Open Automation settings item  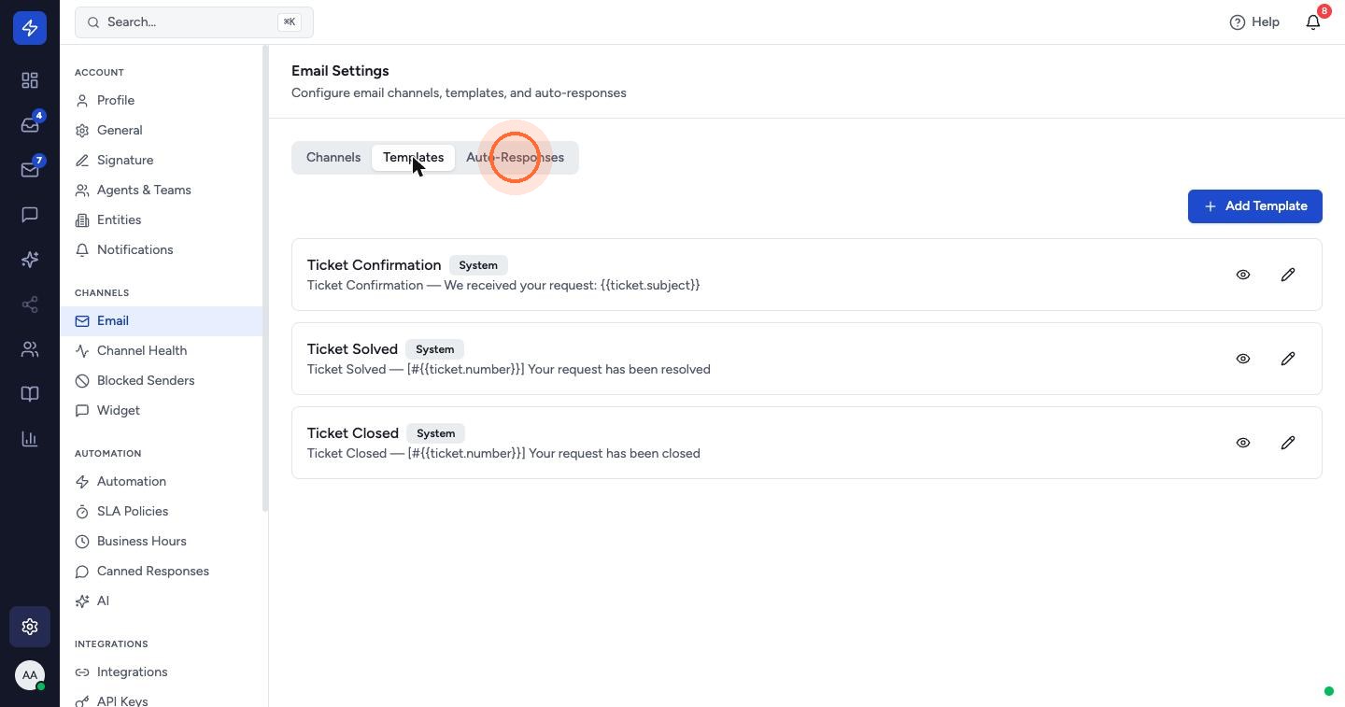[161, 481]
